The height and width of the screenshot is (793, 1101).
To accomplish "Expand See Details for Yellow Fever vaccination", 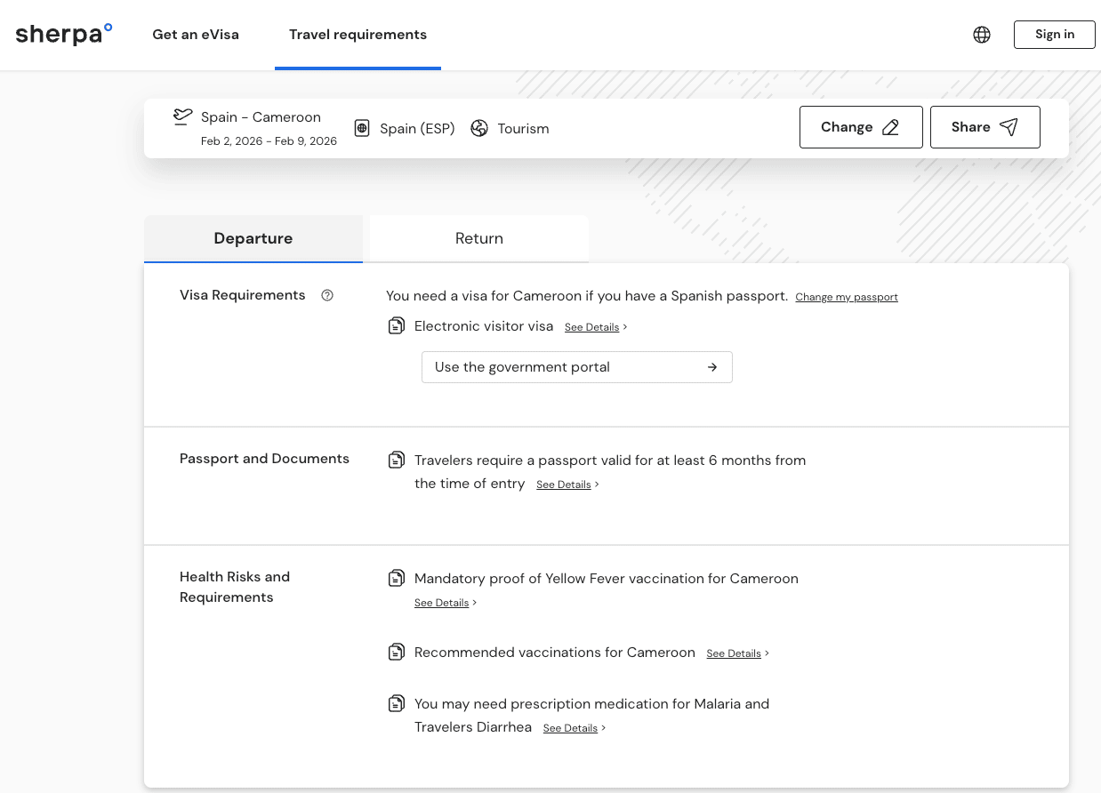I will pos(445,603).
